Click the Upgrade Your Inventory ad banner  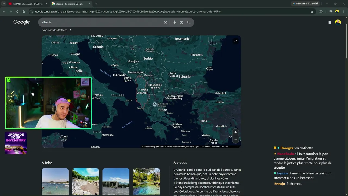point(16,143)
